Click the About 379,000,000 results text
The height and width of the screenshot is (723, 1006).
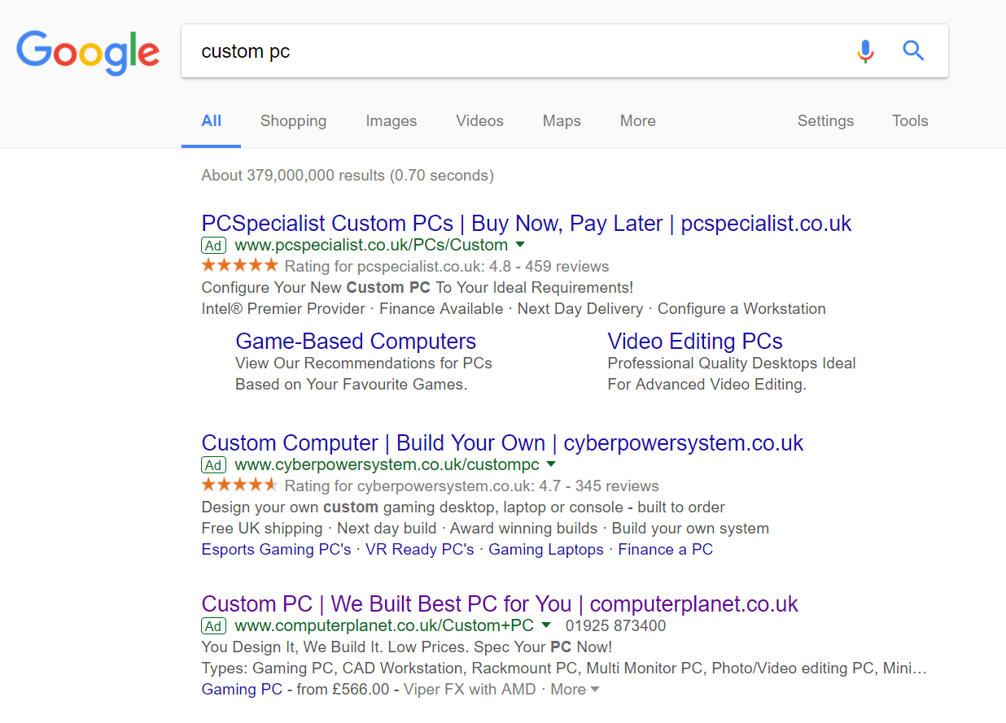348,175
